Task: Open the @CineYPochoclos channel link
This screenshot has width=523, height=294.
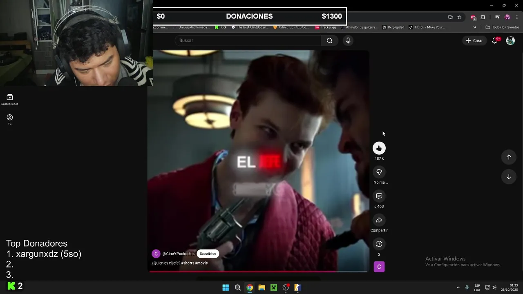Action: pyautogui.click(x=179, y=254)
